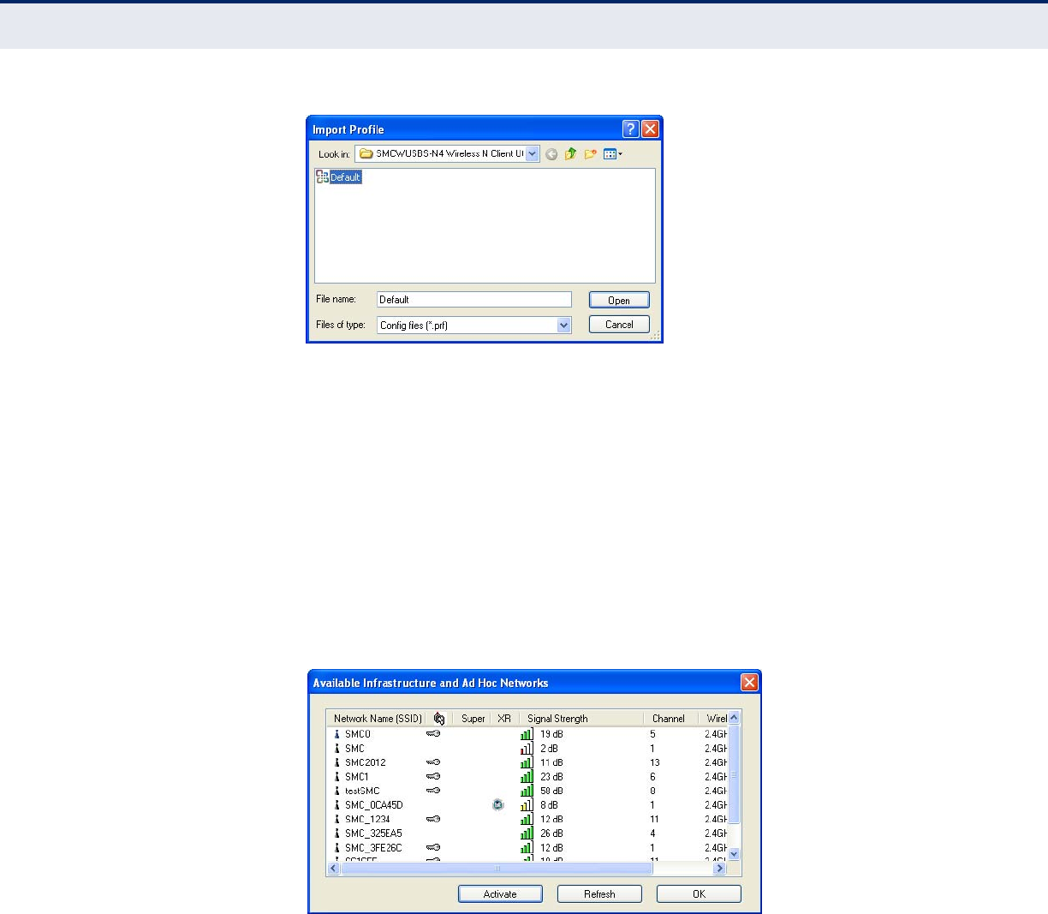
Task: Close the Available Networks dialog
Action: pos(749,683)
